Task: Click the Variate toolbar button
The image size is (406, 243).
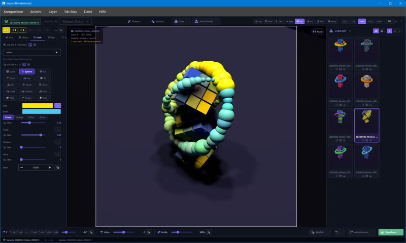Action: coord(157,21)
